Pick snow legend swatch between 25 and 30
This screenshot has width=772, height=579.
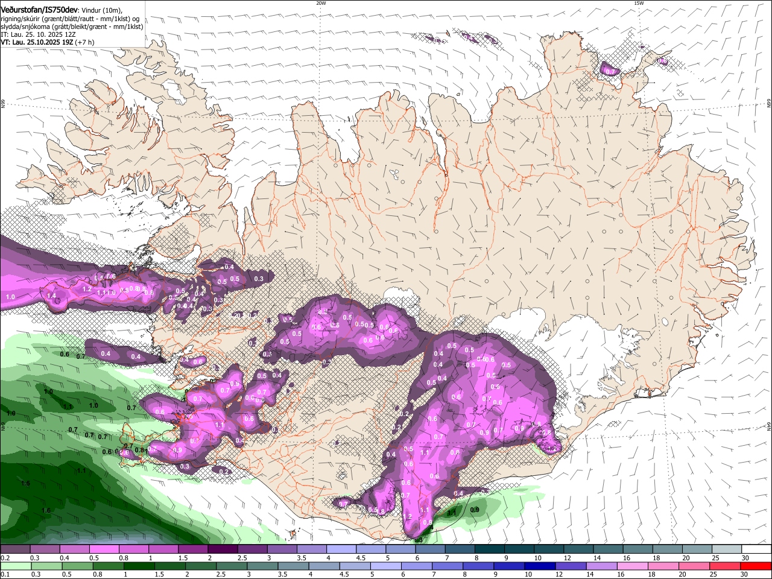click(x=726, y=549)
